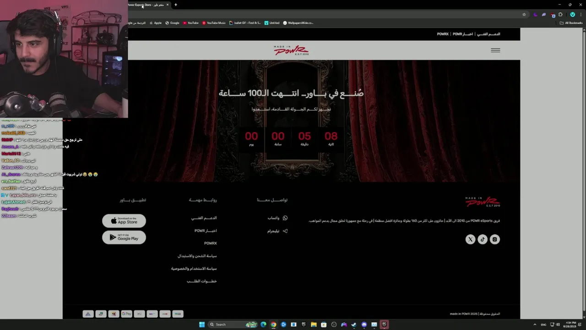Open the order steps link (خطوات الطلب)

point(202,281)
